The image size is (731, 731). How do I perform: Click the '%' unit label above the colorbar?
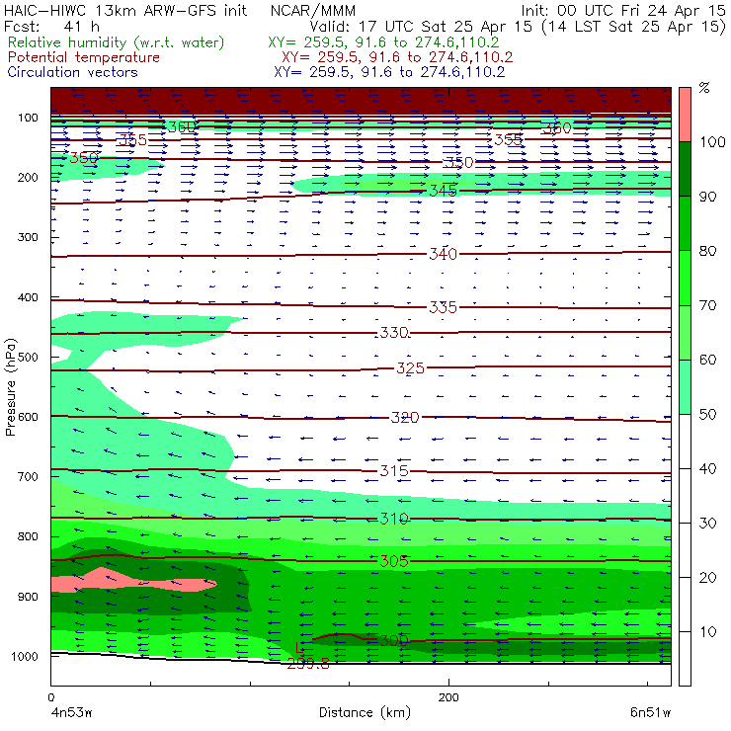click(704, 88)
